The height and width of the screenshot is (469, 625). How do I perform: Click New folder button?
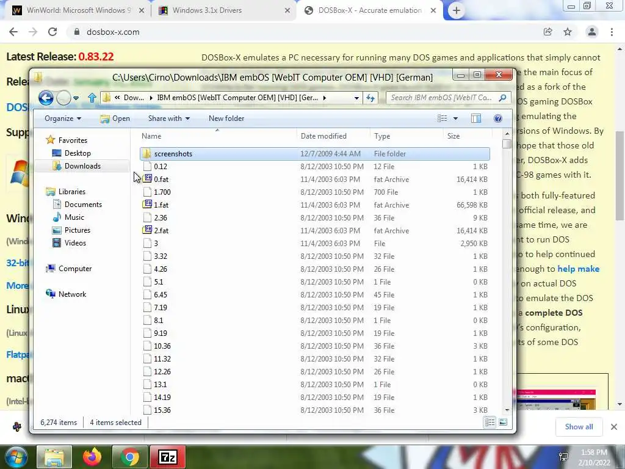click(x=226, y=118)
